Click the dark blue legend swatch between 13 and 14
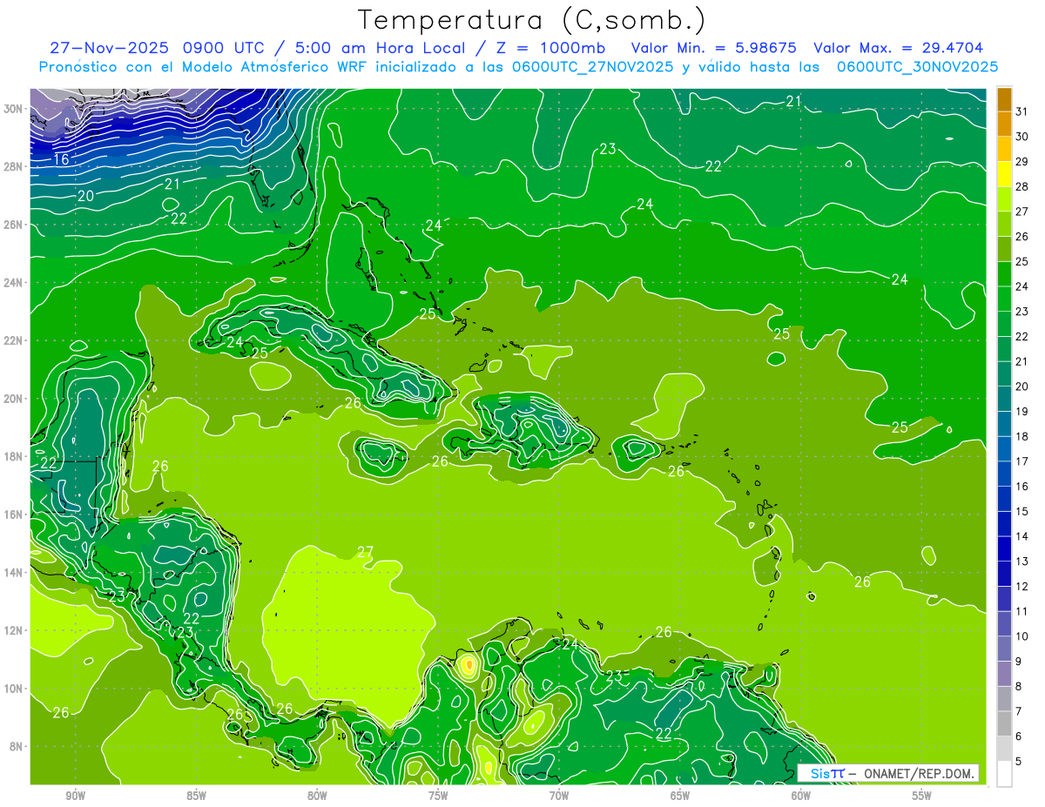This screenshot has height=807, width=1045. coord(1004,549)
